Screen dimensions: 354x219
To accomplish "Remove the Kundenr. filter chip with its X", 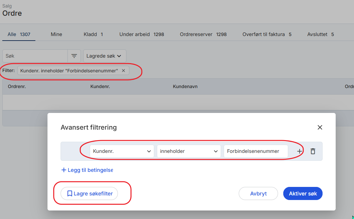I will (x=123, y=70).
